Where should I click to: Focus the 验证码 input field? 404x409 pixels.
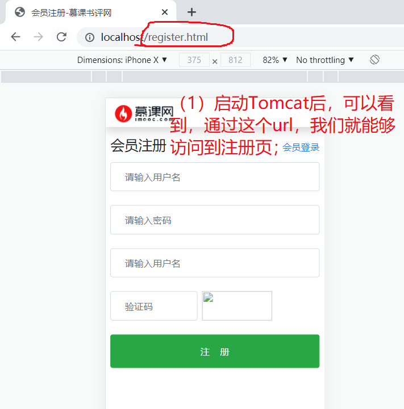click(154, 306)
